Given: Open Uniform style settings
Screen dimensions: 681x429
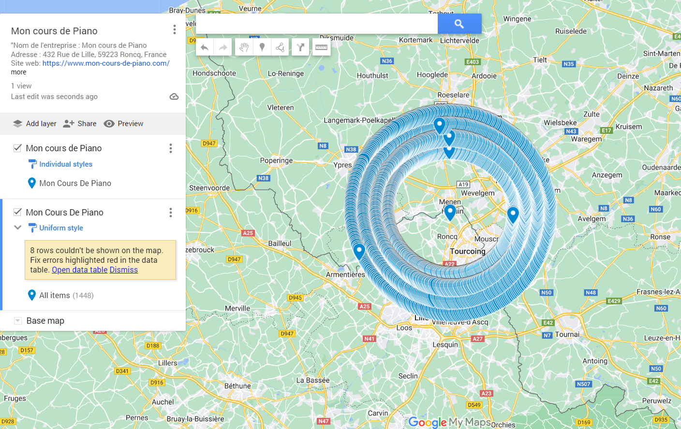Looking at the screenshot, I should tap(61, 228).
